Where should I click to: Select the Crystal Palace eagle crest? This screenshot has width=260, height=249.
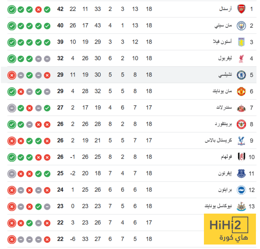[241, 140]
